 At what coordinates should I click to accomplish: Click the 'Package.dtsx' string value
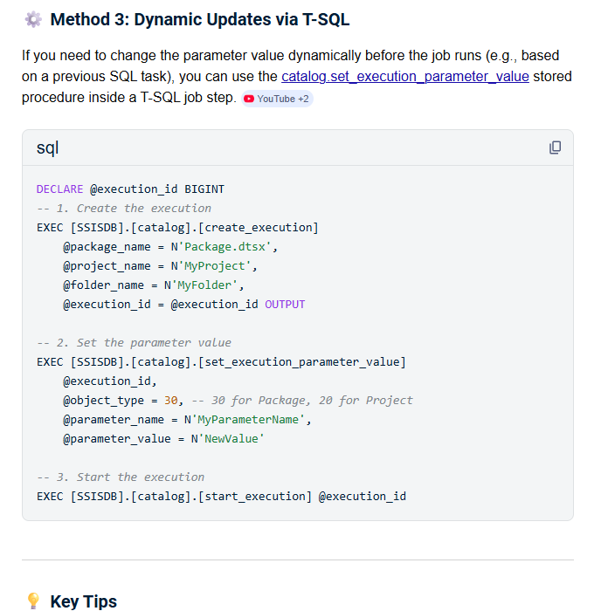pyautogui.click(x=231, y=246)
